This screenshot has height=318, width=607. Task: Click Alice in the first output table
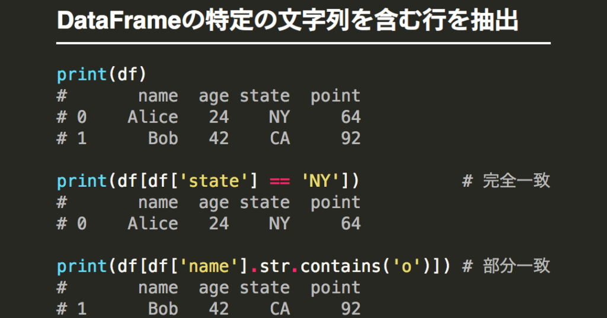pyautogui.click(x=152, y=117)
